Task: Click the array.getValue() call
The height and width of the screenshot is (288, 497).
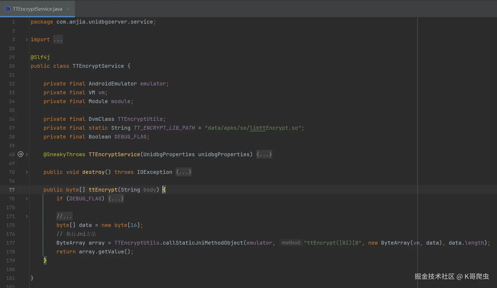Action: pyautogui.click(x=105, y=252)
